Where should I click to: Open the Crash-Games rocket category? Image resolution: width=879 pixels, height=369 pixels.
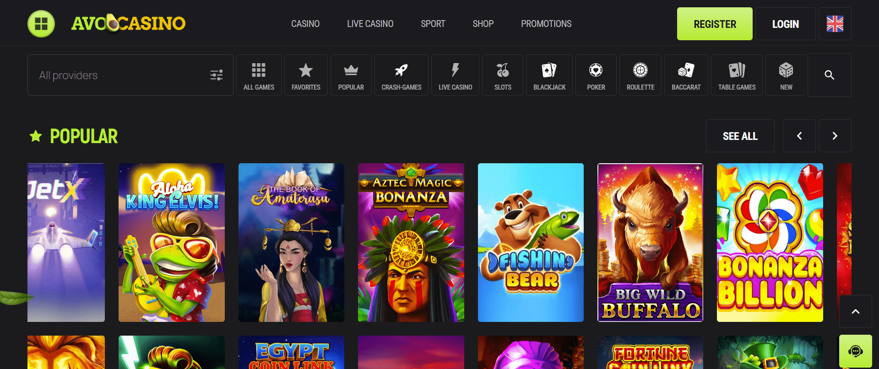pyautogui.click(x=401, y=75)
